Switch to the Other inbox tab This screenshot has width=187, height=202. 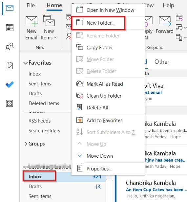(x=162, y=62)
